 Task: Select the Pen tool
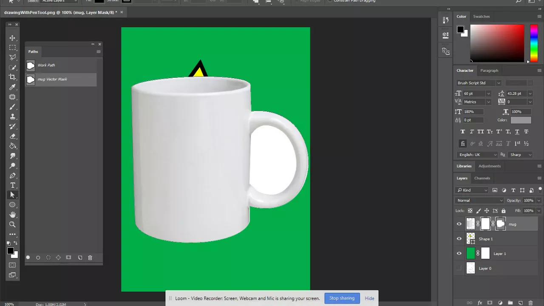[x=12, y=176]
